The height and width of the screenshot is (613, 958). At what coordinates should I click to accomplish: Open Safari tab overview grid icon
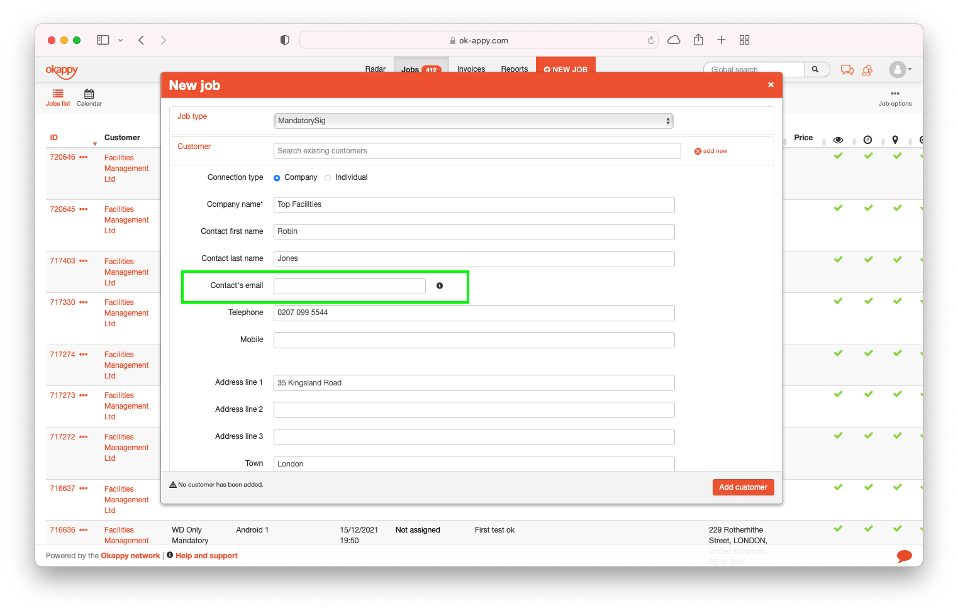click(x=745, y=40)
